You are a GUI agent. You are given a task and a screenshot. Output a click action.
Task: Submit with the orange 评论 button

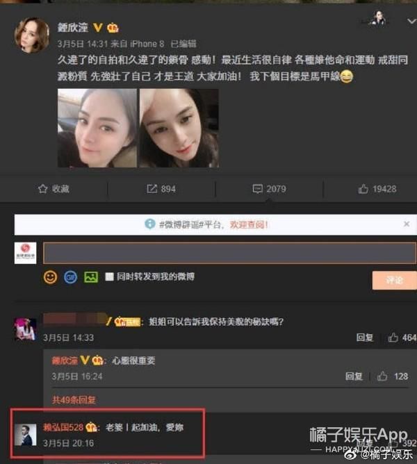(394, 280)
